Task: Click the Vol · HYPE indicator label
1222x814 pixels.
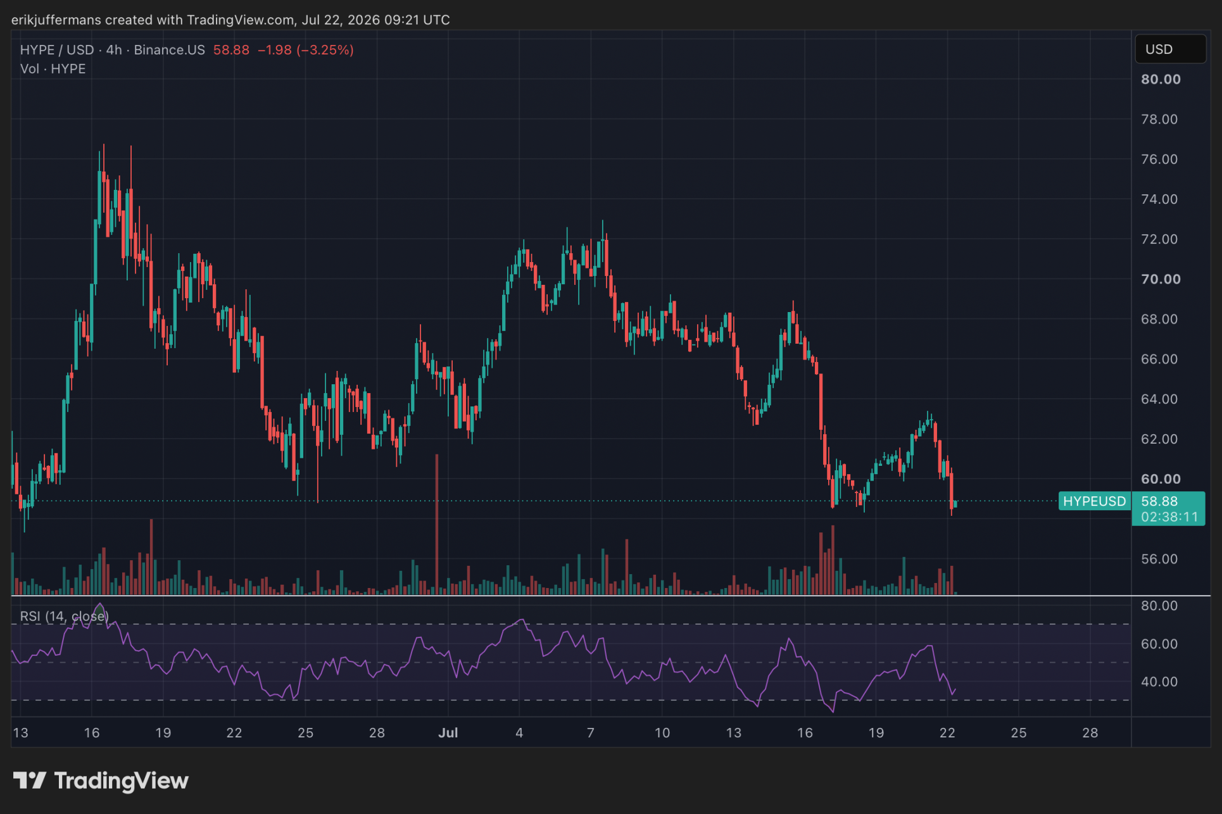Action: (53, 69)
